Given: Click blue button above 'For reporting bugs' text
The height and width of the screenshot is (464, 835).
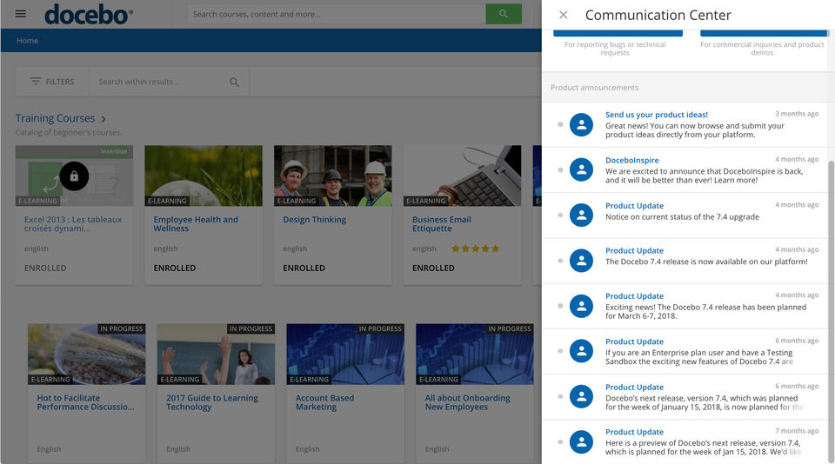Looking at the screenshot, I should click(618, 33).
